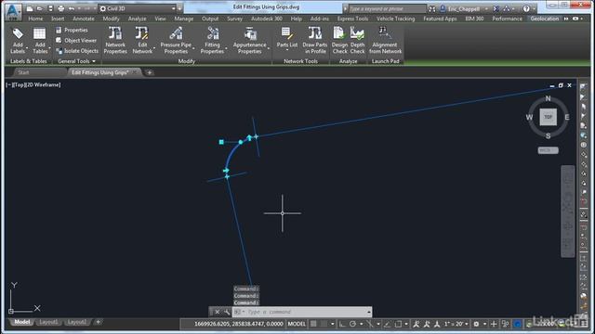Viewport: 595px width, 334px height.
Task: Open Properties from General Tools panel
Action: click(72, 30)
